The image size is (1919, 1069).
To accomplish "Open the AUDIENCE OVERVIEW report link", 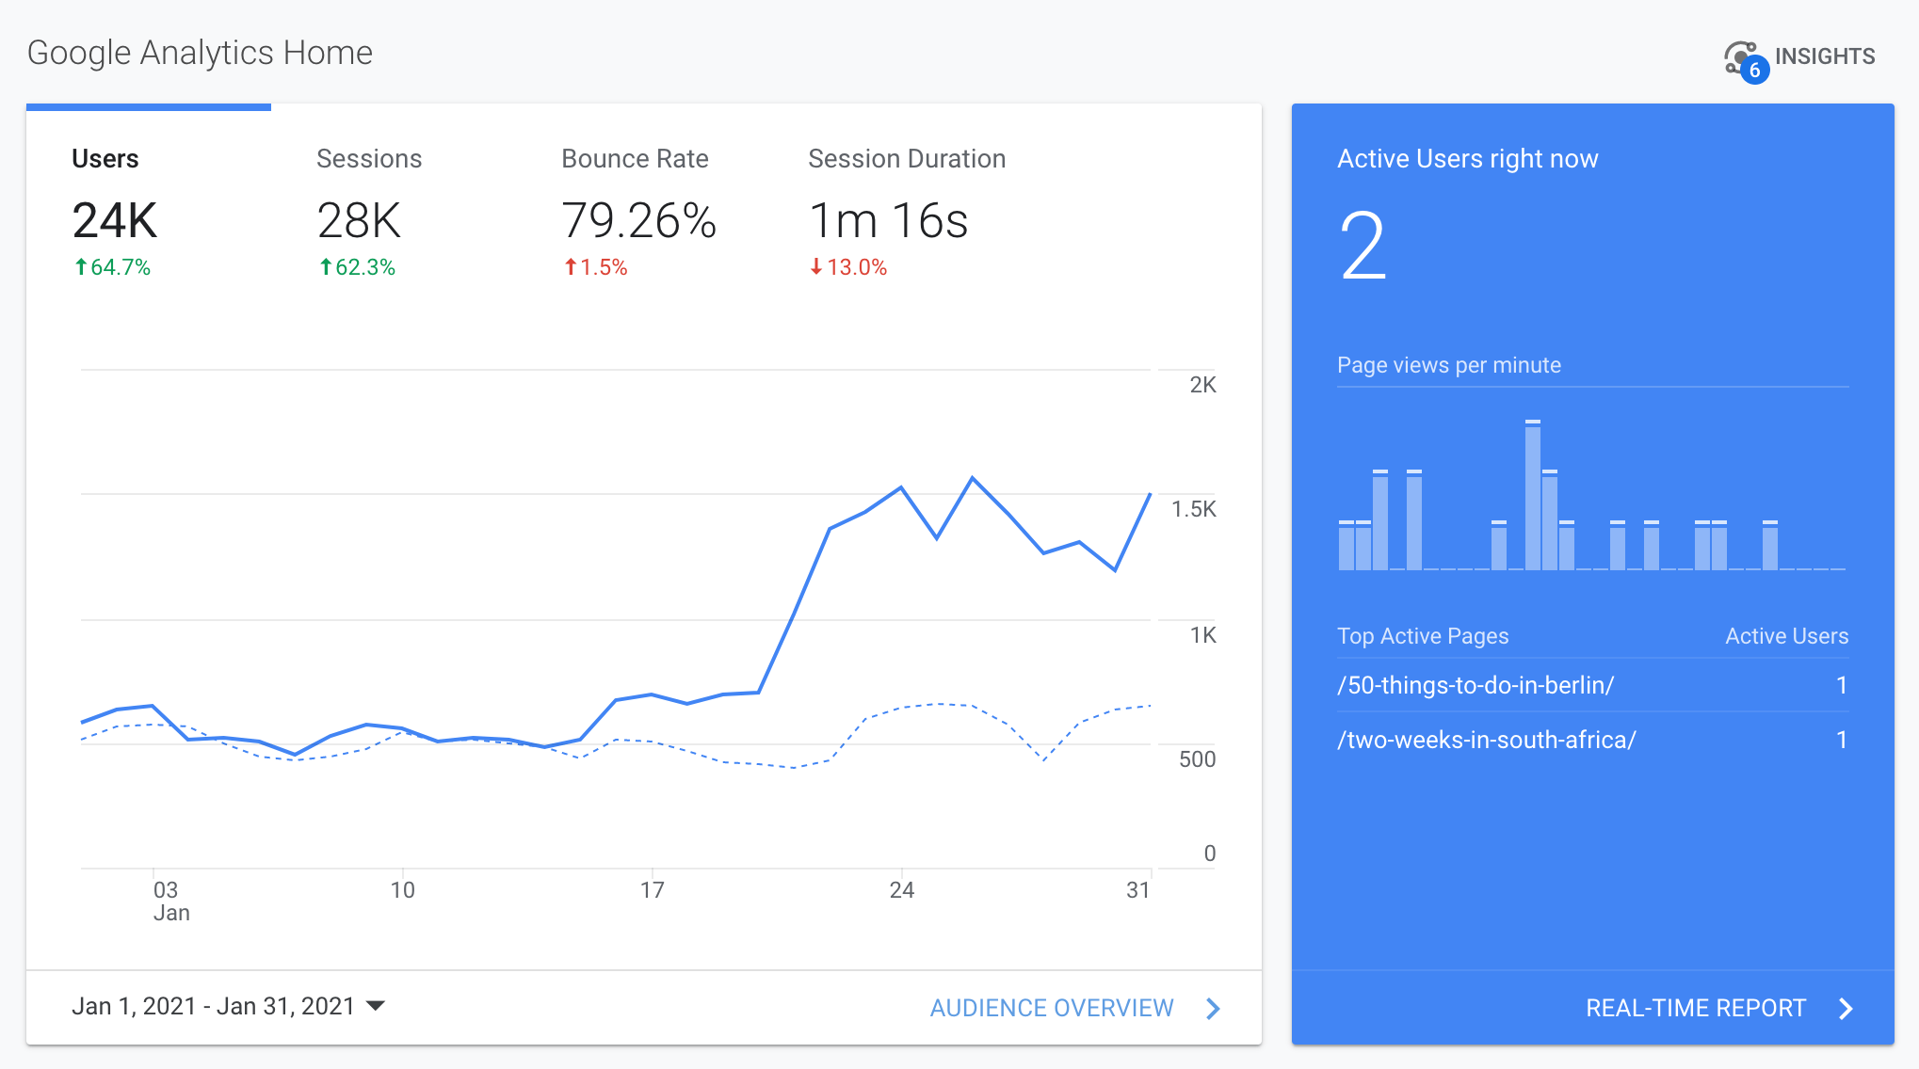I will [1052, 1008].
